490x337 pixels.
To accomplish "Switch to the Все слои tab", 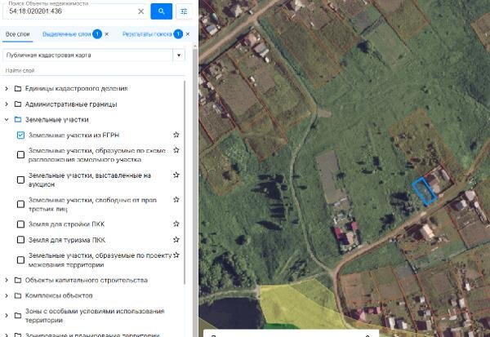I will pyautogui.click(x=17, y=34).
